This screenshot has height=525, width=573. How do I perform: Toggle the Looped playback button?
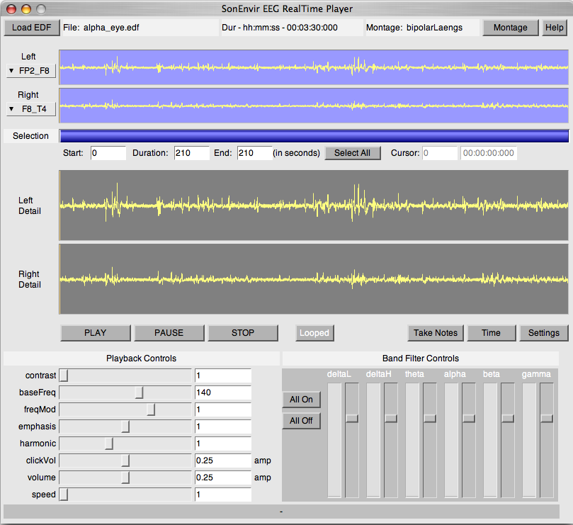(314, 333)
